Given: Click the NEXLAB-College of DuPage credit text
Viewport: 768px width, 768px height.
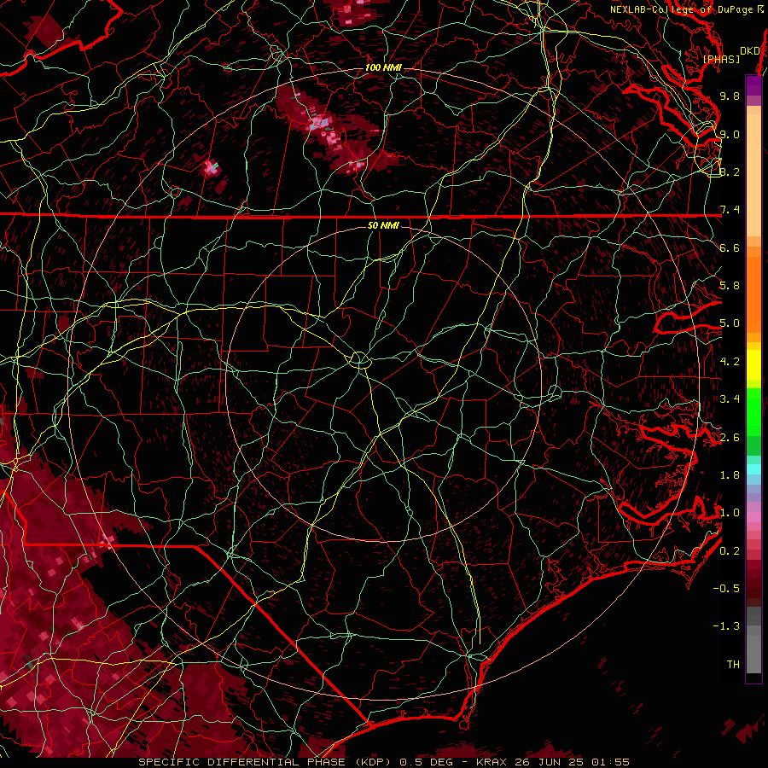Looking at the screenshot, I should click(682, 9).
